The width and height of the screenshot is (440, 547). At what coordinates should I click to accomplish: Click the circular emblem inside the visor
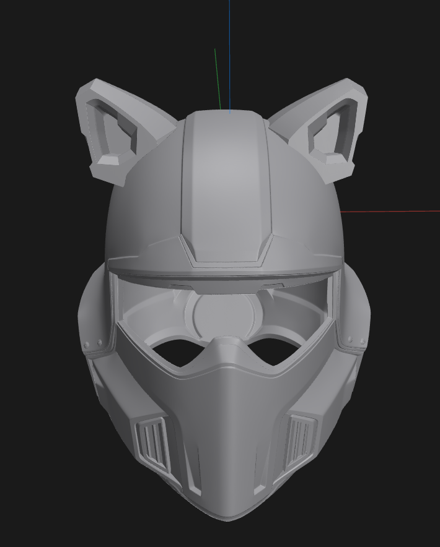point(224,316)
